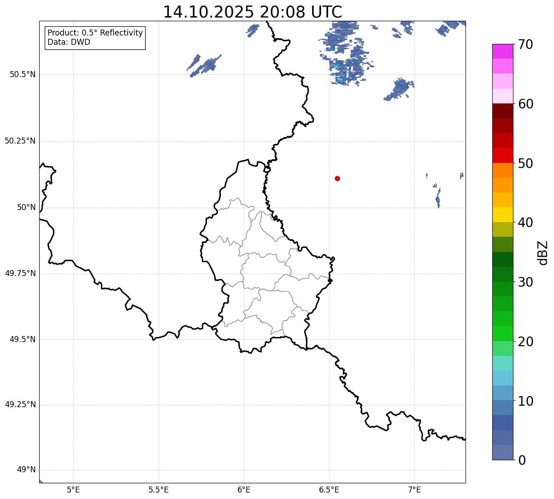
Task: Click the 7°E longitude tick label
Action: click(x=414, y=489)
